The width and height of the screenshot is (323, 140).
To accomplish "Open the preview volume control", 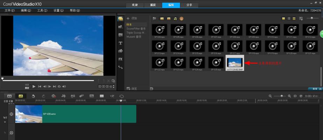I will click(x=64, y=87).
